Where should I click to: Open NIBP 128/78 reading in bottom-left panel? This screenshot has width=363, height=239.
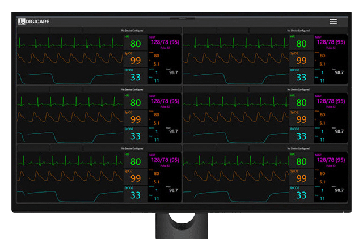165,160
